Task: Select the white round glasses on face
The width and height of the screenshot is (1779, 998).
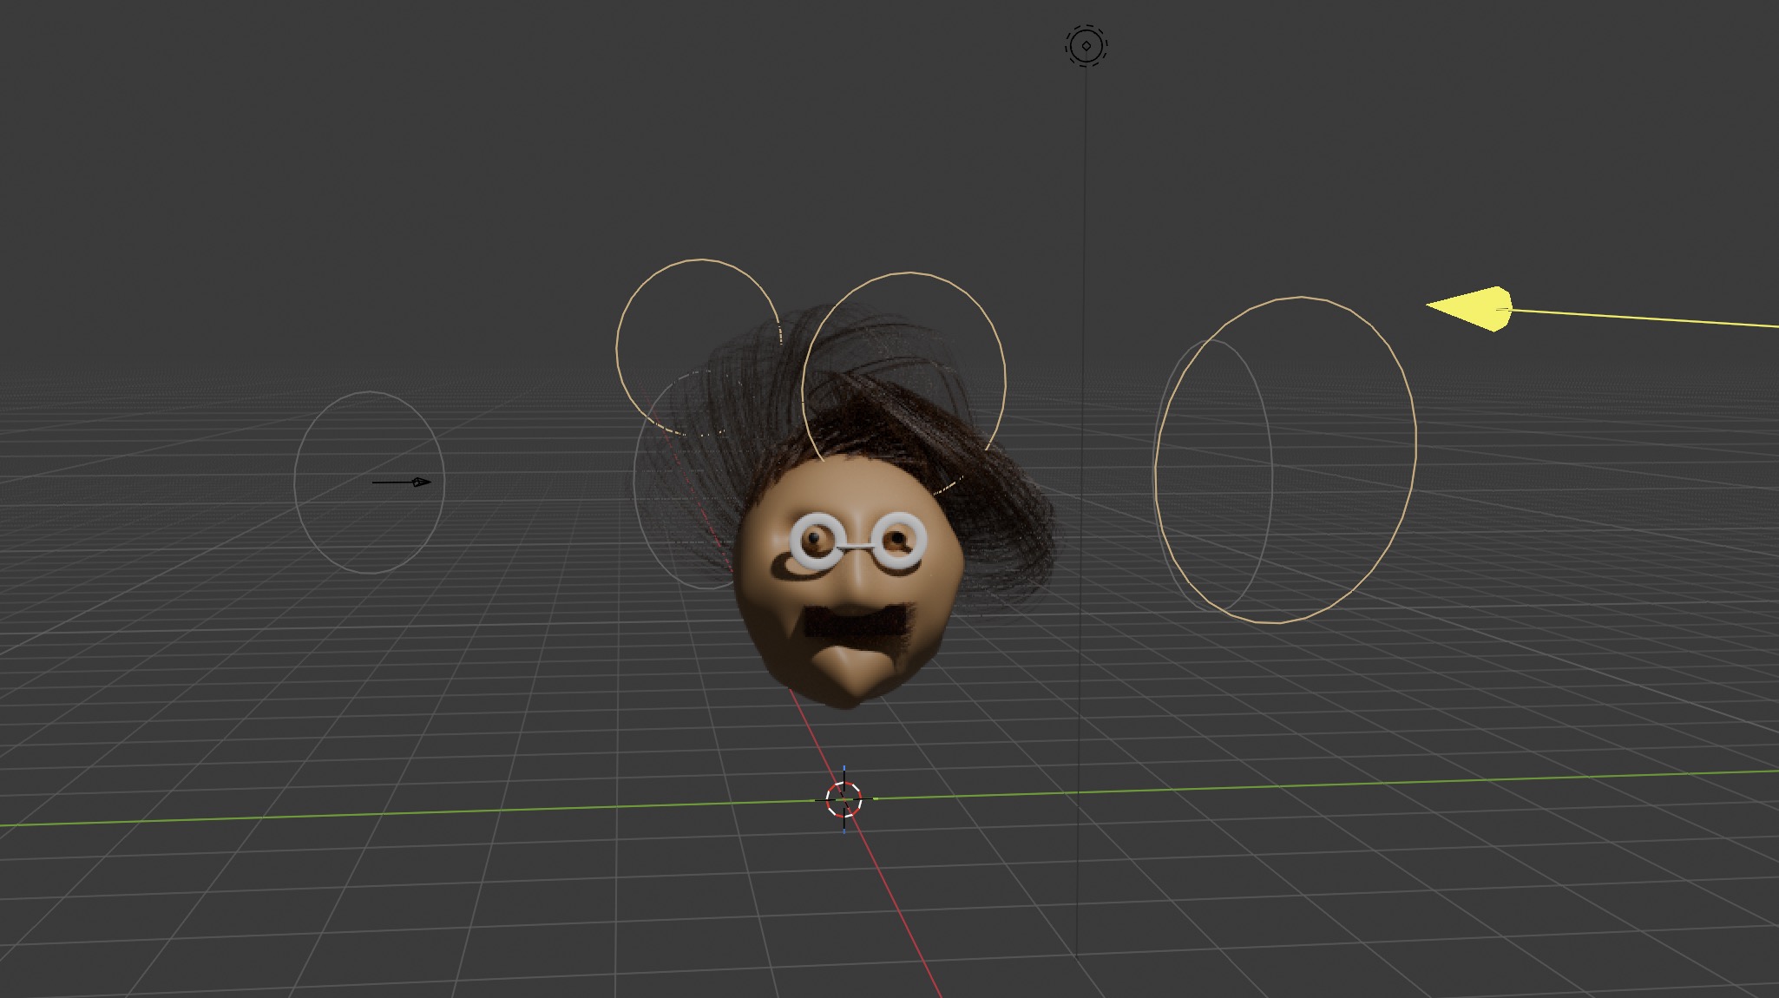Action: (858, 542)
